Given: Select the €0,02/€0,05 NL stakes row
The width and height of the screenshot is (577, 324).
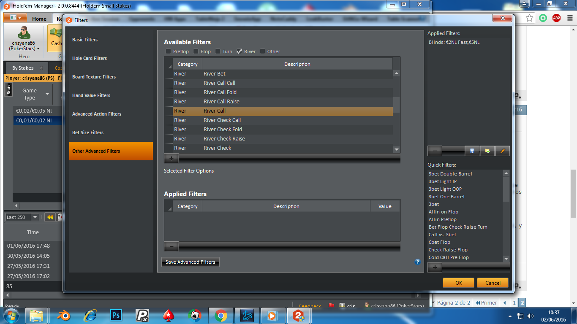Looking at the screenshot, I should pyautogui.click(x=38, y=111).
